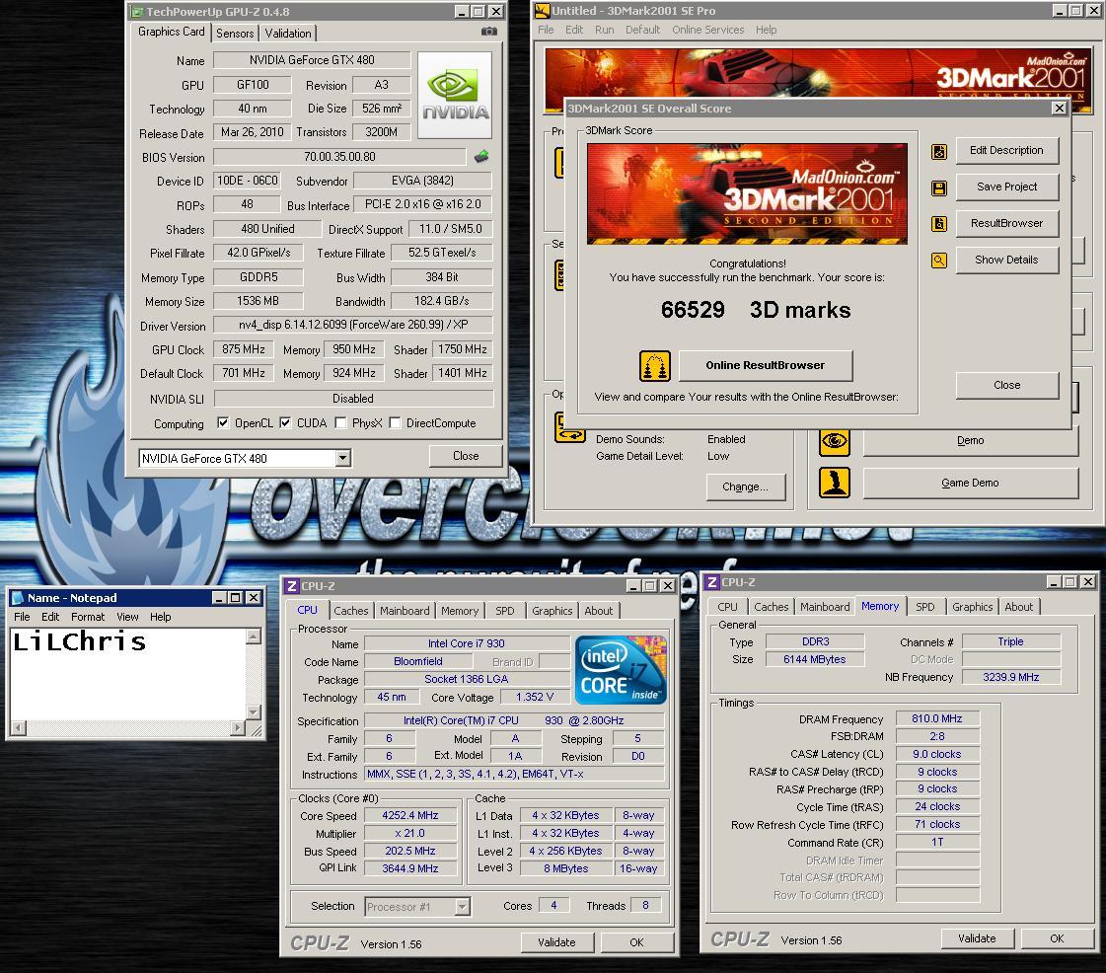Open the Online Services menu in 3DMark2001
This screenshot has width=1106, height=973.
(x=707, y=30)
